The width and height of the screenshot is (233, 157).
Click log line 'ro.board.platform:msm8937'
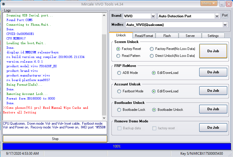pos(28,80)
